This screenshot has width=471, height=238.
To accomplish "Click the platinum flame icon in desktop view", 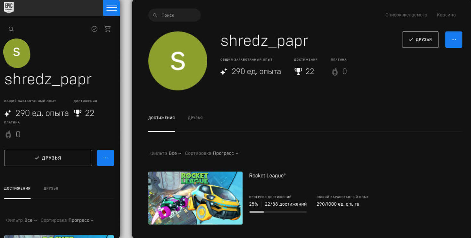I will click(x=335, y=72).
